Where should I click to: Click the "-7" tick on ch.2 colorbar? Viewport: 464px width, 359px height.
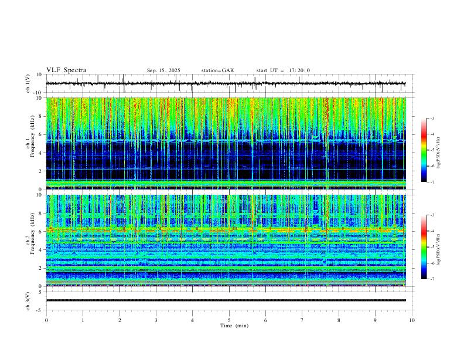click(x=432, y=279)
